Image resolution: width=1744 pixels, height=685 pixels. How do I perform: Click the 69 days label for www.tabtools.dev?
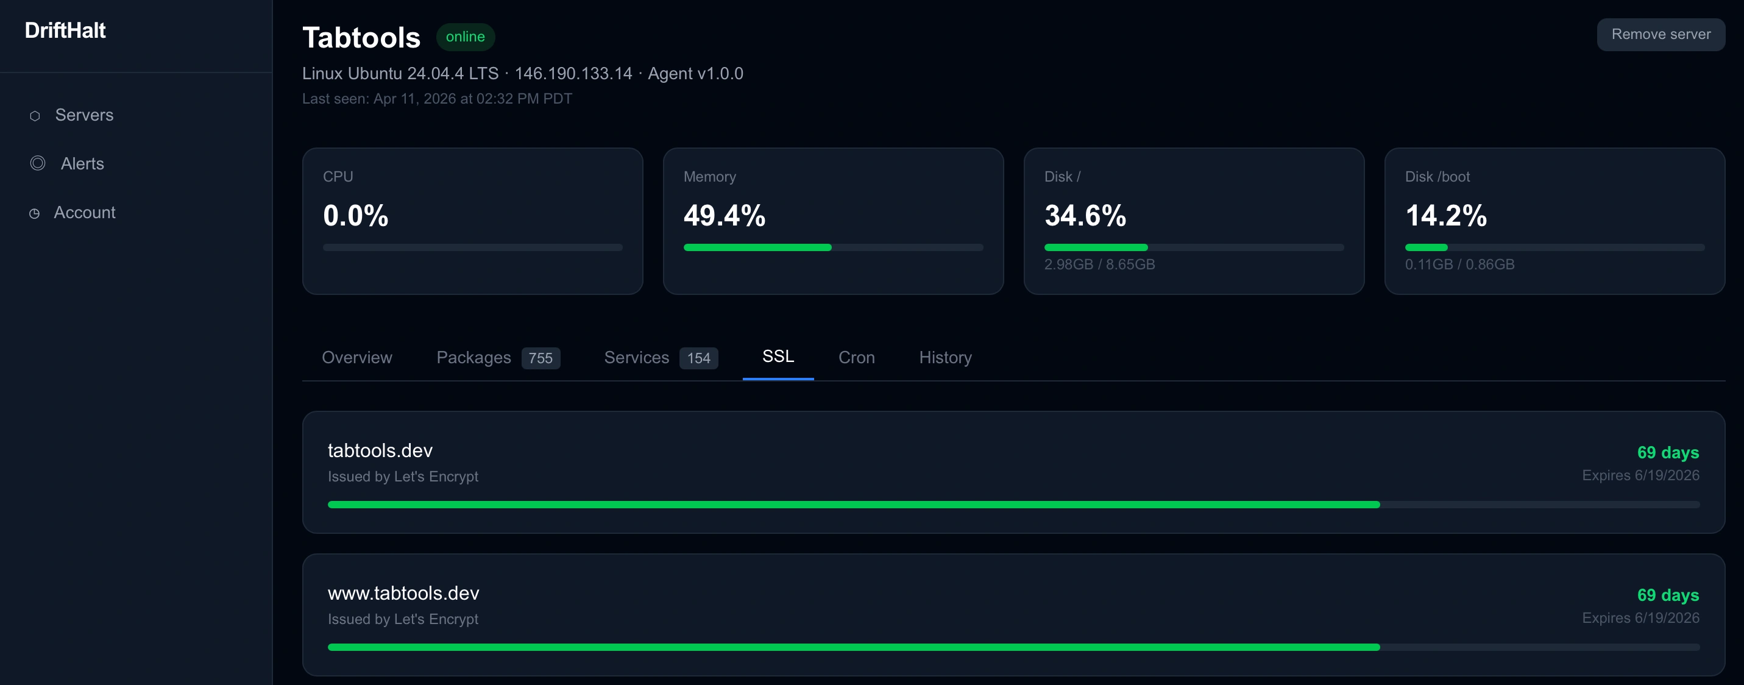click(x=1668, y=595)
